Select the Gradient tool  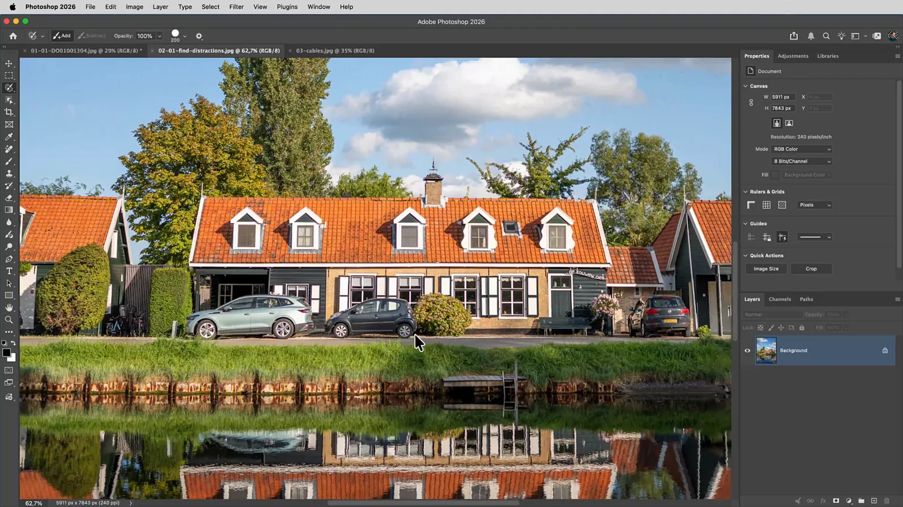(x=9, y=210)
